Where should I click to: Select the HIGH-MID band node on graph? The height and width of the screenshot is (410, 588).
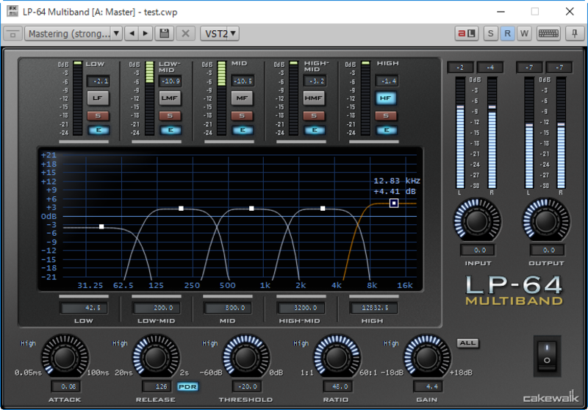(323, 209)
